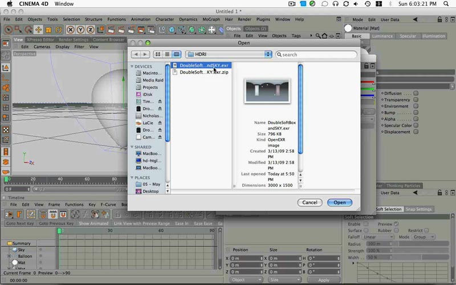Toggle X axis lock
The height and width of the screenshot is (285, 456).
click(70, 30)
